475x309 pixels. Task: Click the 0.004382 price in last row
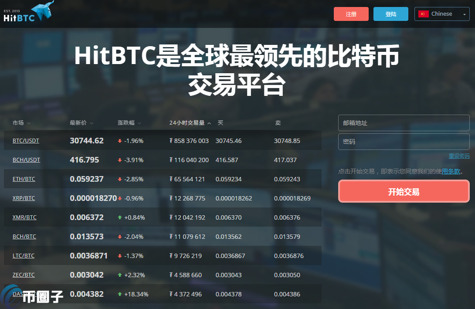click(x=87, y=294)
